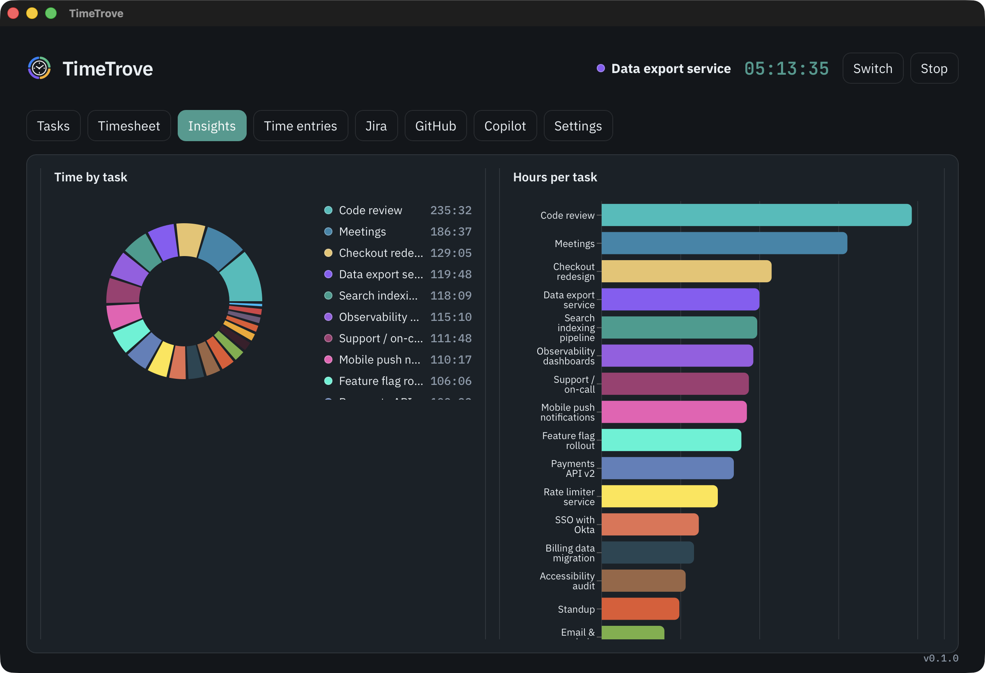
Task: Click the 119:48 time value
Action: click(x=451, y=274)
